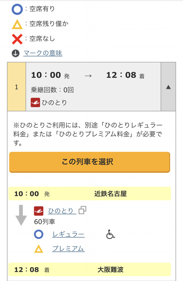
Task: Click the red X no-seats legend icon
Action: [x=17, y=39]
